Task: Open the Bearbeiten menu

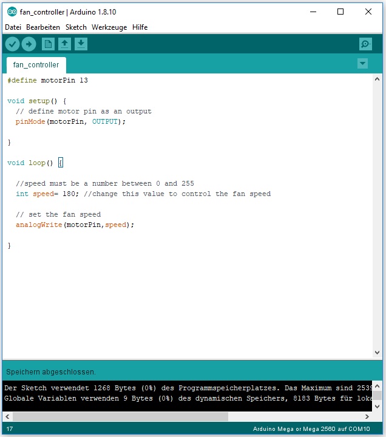Action: 43,27
